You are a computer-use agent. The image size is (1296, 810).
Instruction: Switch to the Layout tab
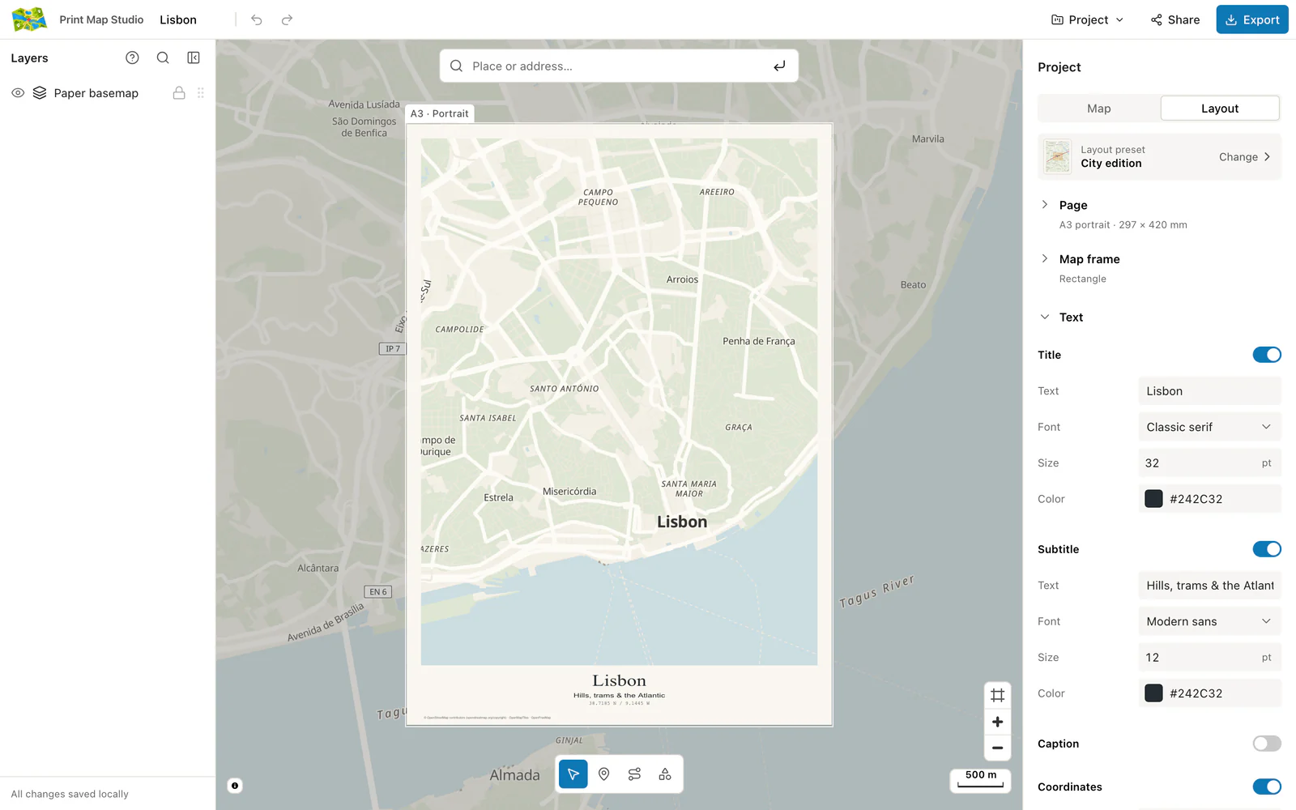click(x=1220, y=109)
